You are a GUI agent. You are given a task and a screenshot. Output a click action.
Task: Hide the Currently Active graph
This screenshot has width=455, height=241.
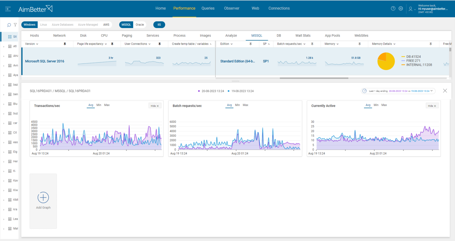[432, 106]
